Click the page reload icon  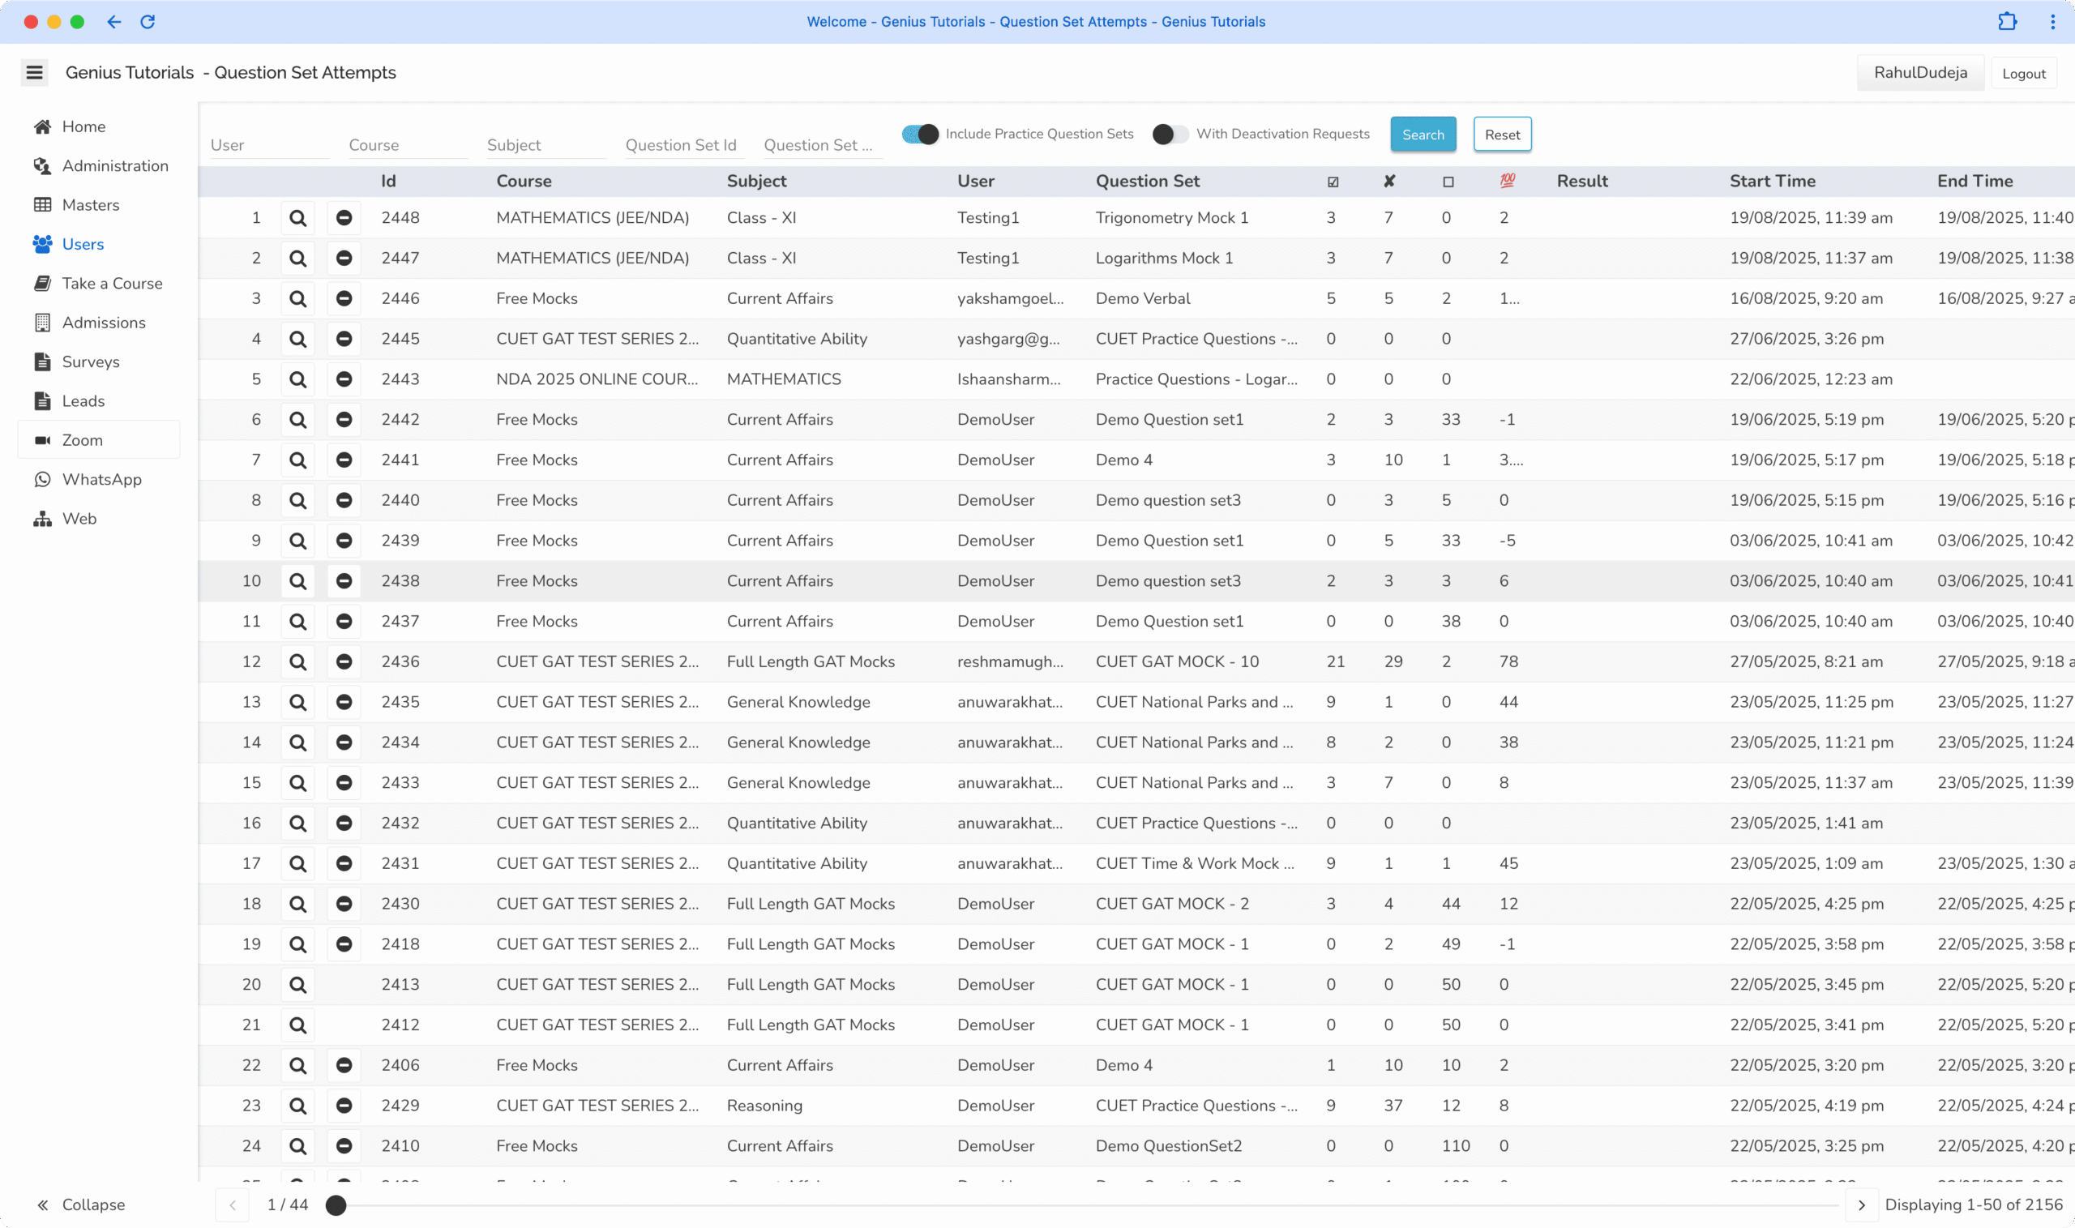[x=148, y=22]
